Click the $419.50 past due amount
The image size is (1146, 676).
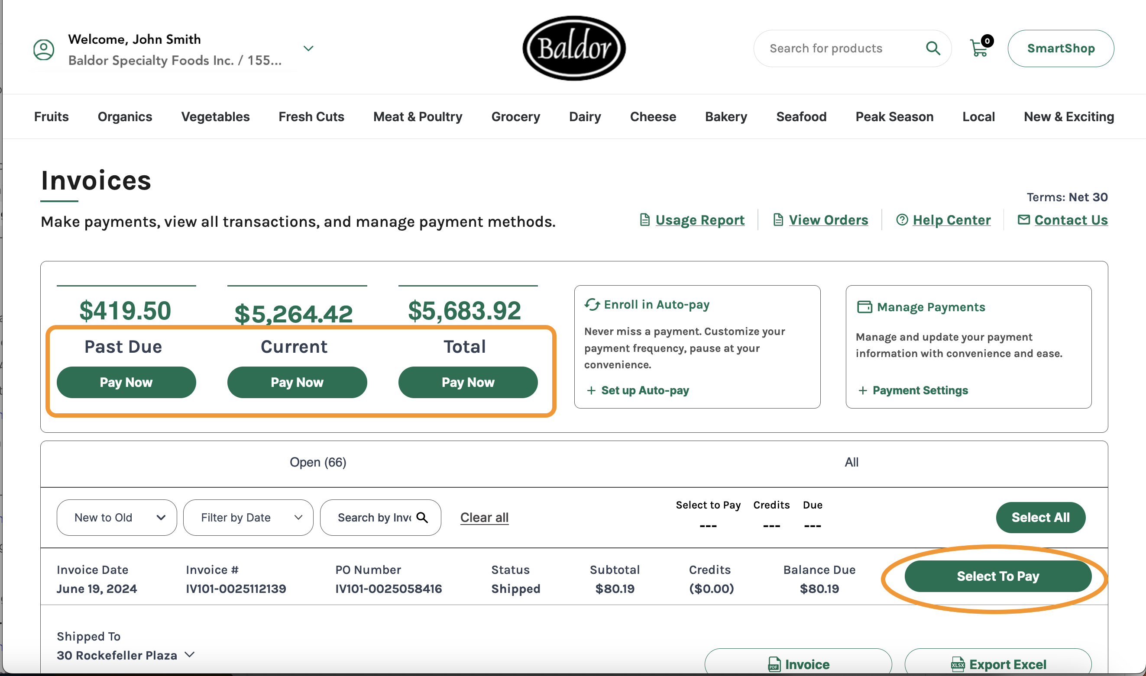(125, 311)
